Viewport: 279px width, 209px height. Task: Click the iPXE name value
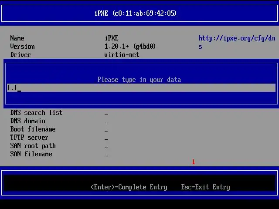pyautogui.click(x=112, y=38)
